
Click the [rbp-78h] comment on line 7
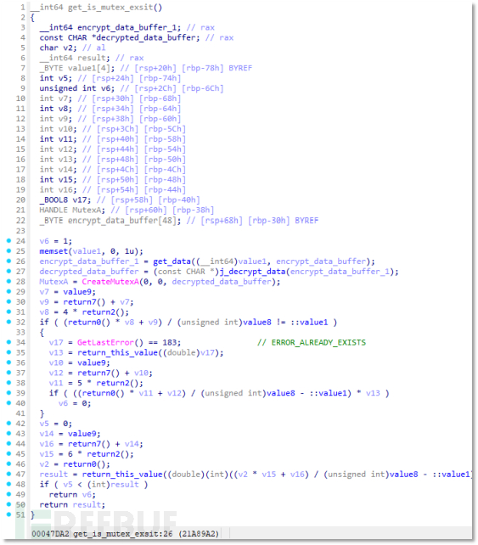[202, 68]
